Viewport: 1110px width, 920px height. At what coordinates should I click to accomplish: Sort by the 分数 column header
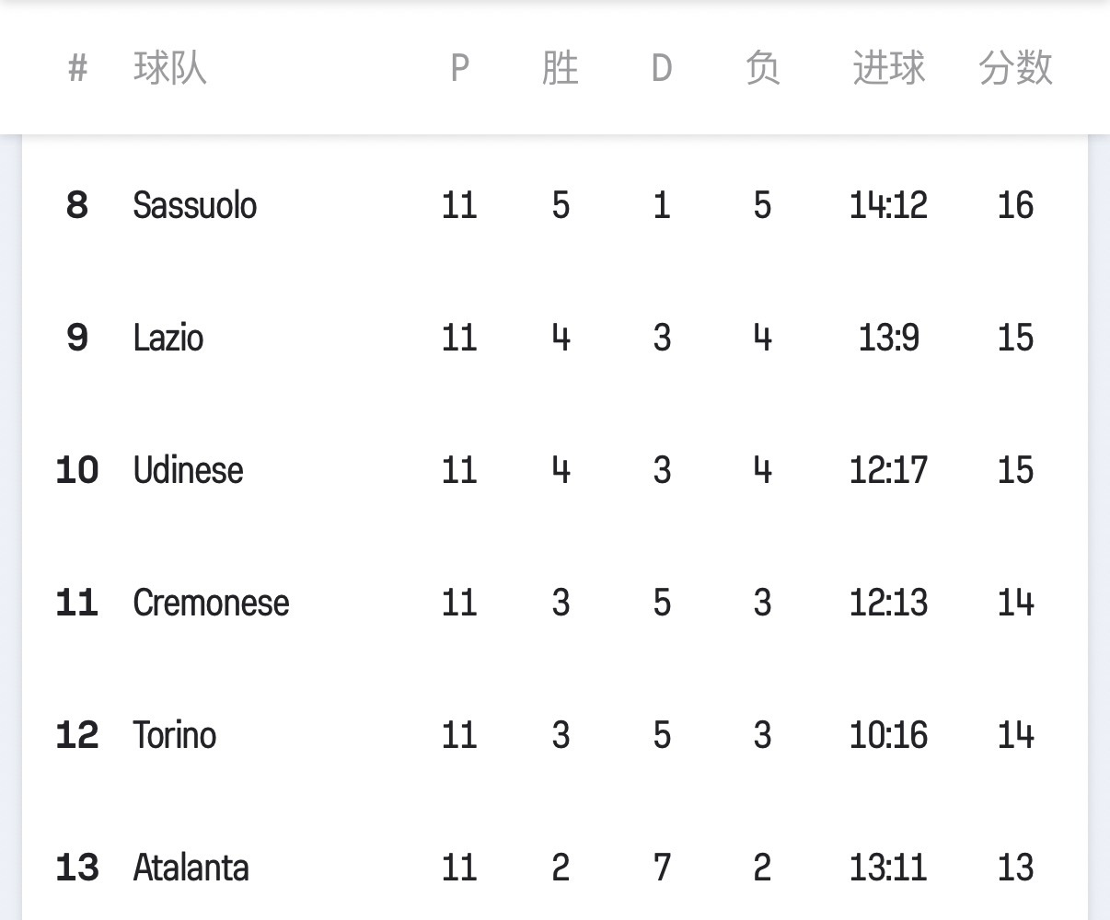[x=1015, y=68]
